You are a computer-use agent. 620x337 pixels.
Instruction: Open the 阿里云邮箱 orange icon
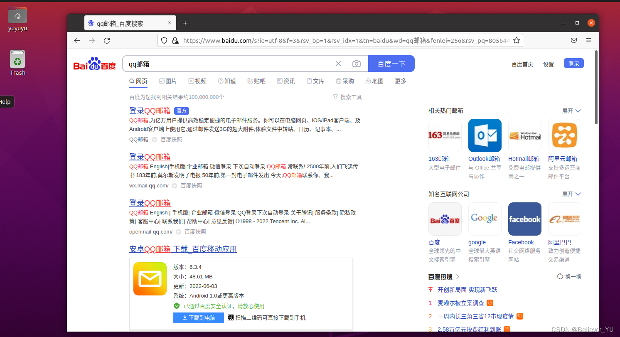coord(564,135)
